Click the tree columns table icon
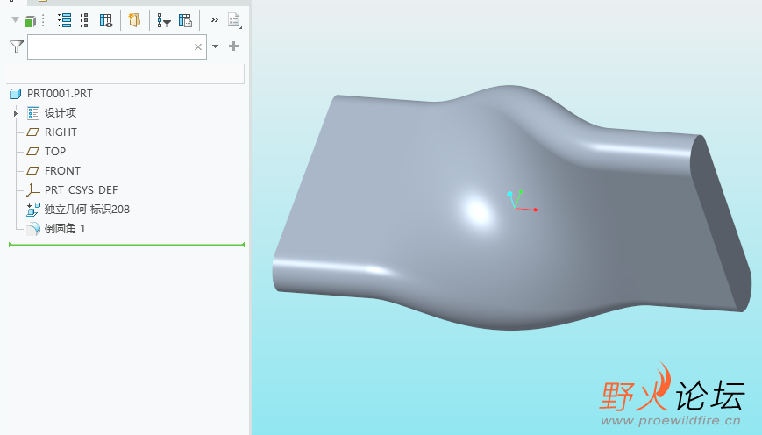This screenshot has width=762, height=435. [185, 20]
